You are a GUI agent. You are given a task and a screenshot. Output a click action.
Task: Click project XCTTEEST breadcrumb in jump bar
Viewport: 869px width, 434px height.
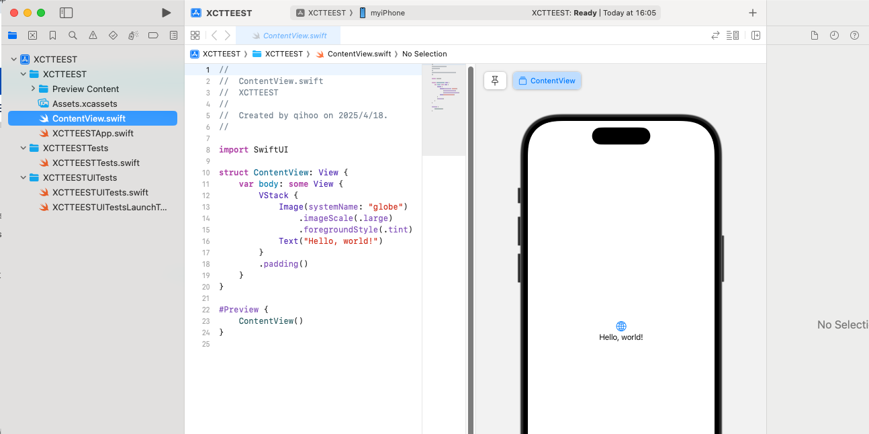click(215, 54)
